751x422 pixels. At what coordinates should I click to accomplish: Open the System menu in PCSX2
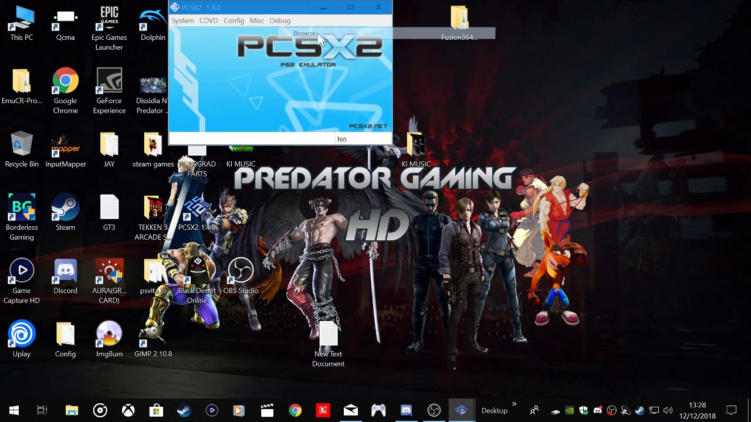(182, 21)
